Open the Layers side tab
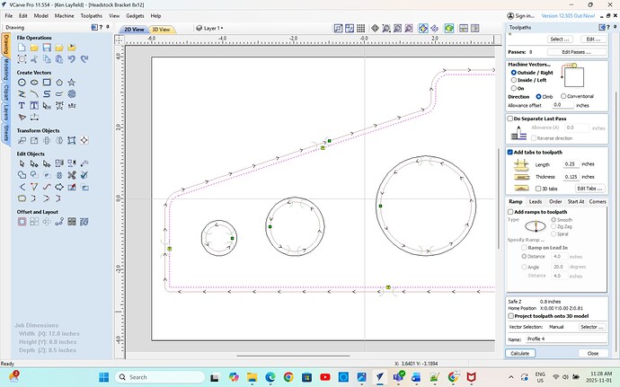Image resolution: width=620 pixels, height=387 pixels. (6, 112)
